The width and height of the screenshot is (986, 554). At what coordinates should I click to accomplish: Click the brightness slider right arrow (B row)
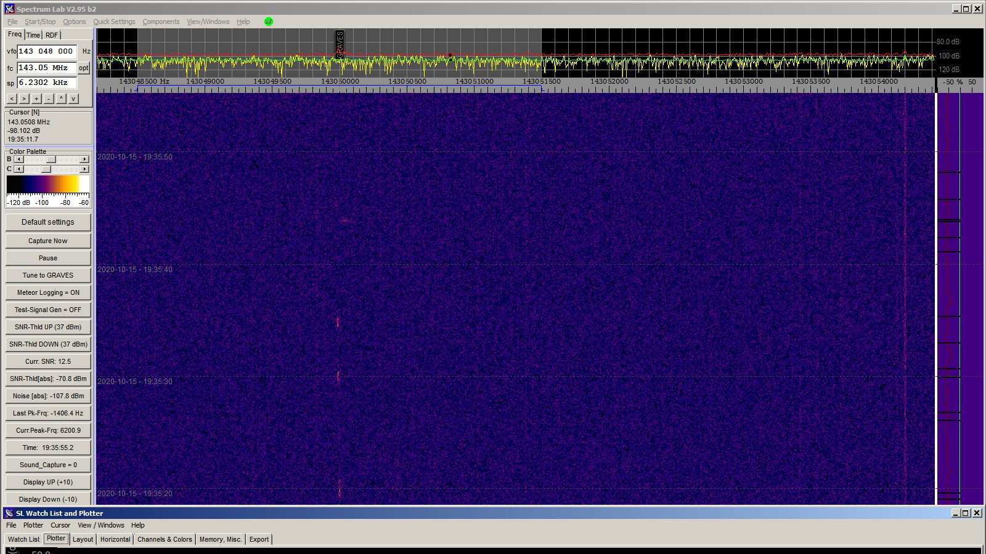[x=84, y=159]
